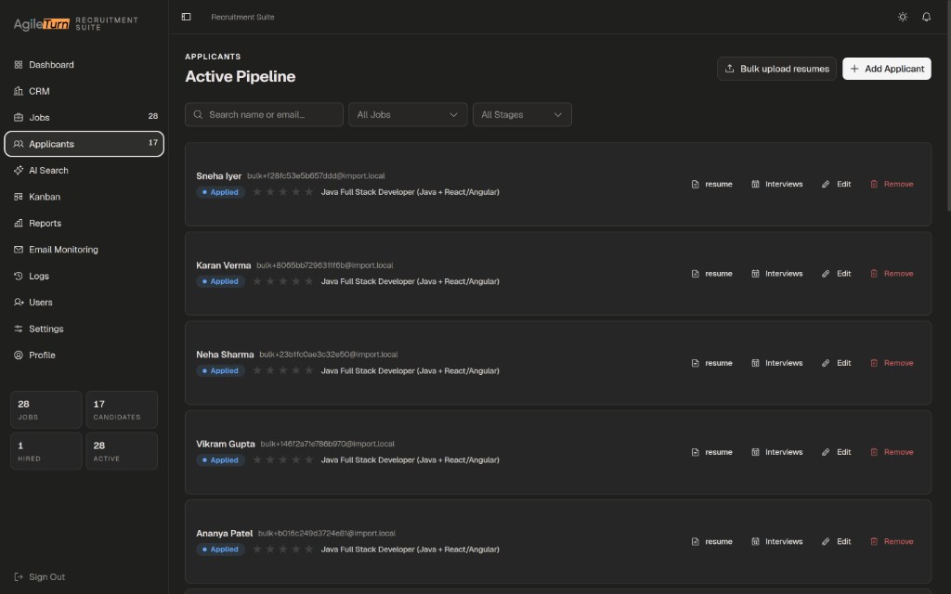This screenshot has width=951, height=594.
Task: Rate Neha Sharma three stars
Action: click(283, 370)
